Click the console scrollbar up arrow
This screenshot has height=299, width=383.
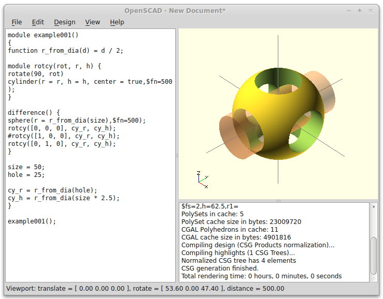[x=374, y=206]
